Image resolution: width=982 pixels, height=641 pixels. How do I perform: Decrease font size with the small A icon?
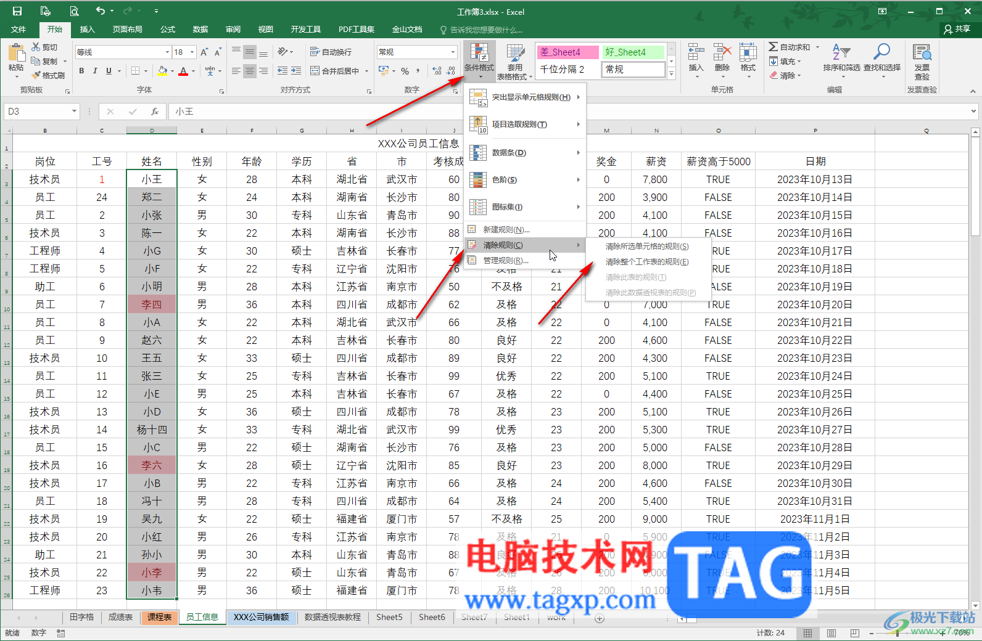point(218,52)
